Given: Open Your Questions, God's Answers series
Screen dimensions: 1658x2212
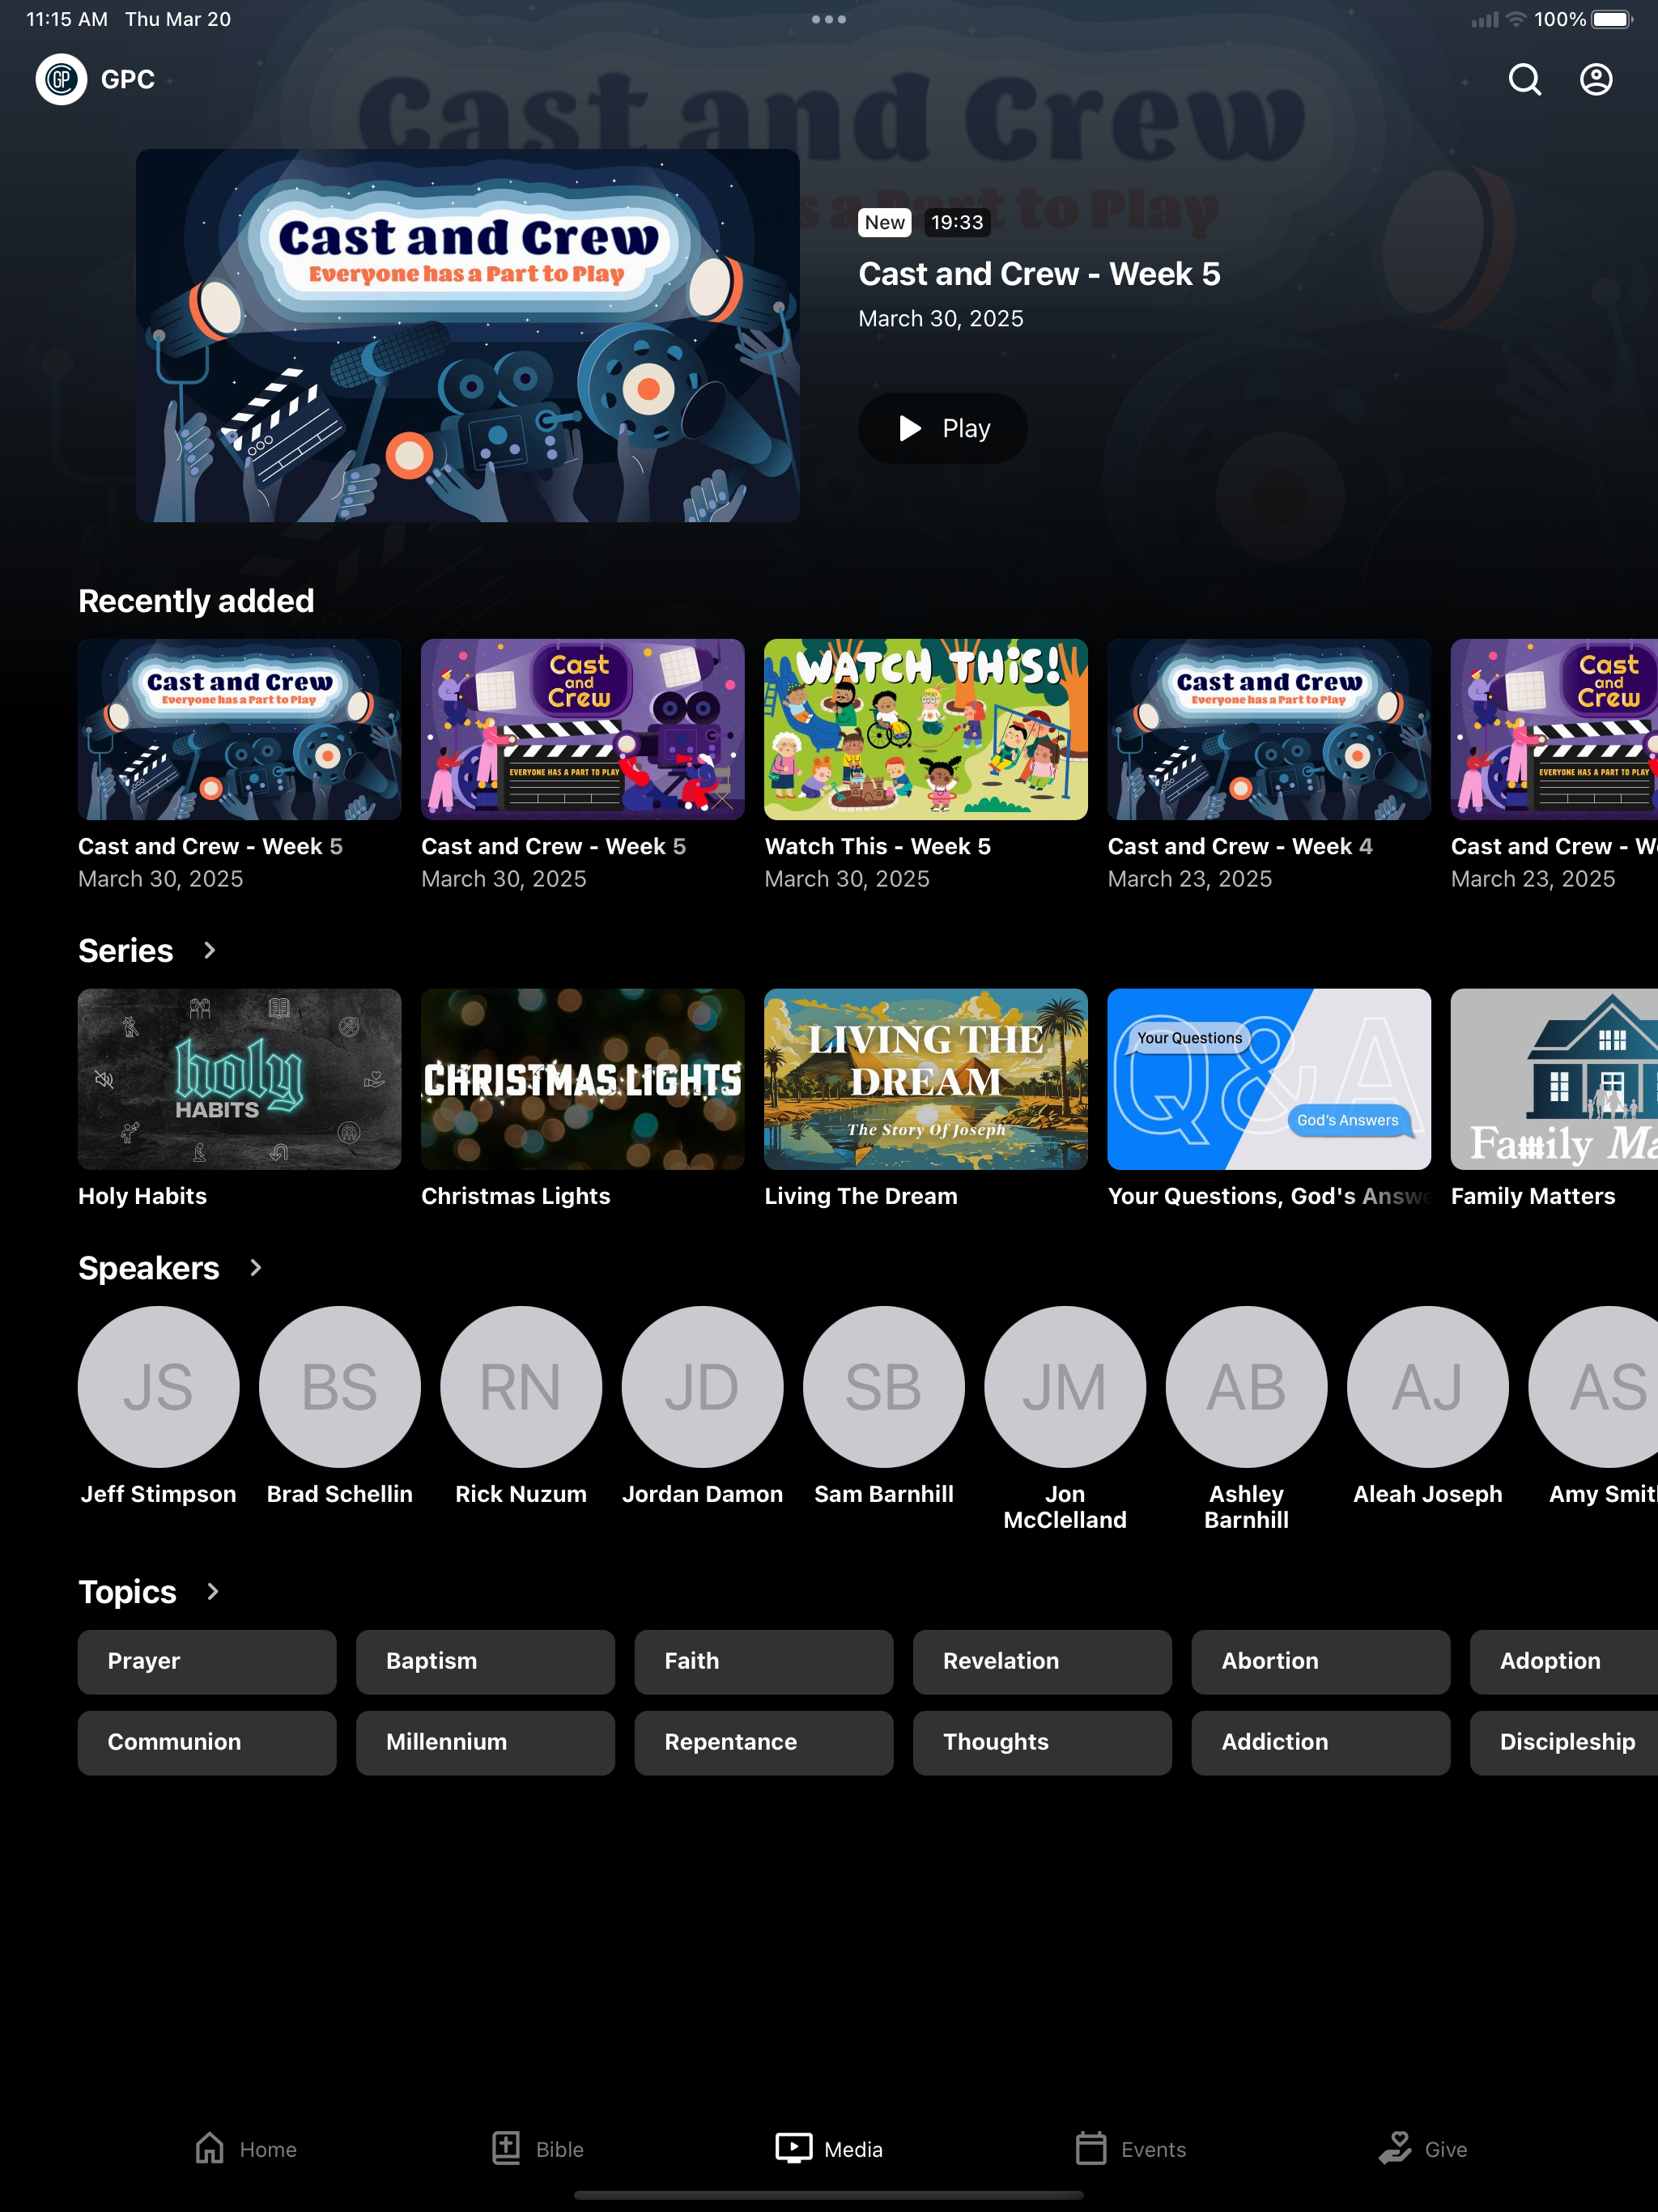Looking at the screenshot, I should pyautogui.click(x=1269, y=1079).
